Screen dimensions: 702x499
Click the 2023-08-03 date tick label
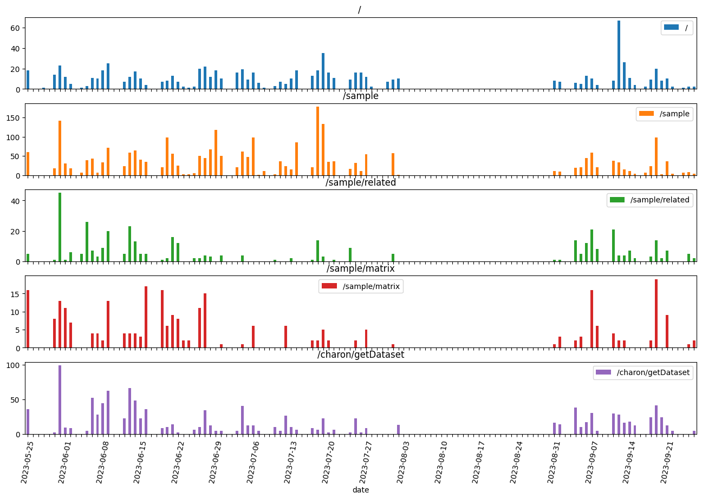coord(404,462)
